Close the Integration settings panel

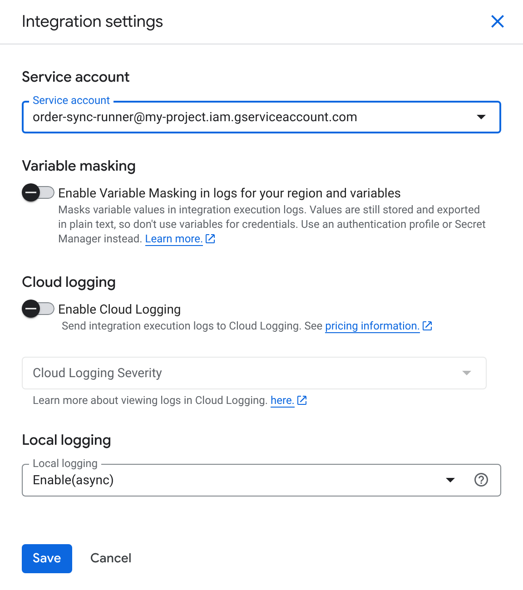coord(498,21)
